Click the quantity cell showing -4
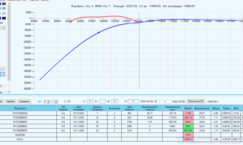 pyautogui.click(x=114, y=117)
